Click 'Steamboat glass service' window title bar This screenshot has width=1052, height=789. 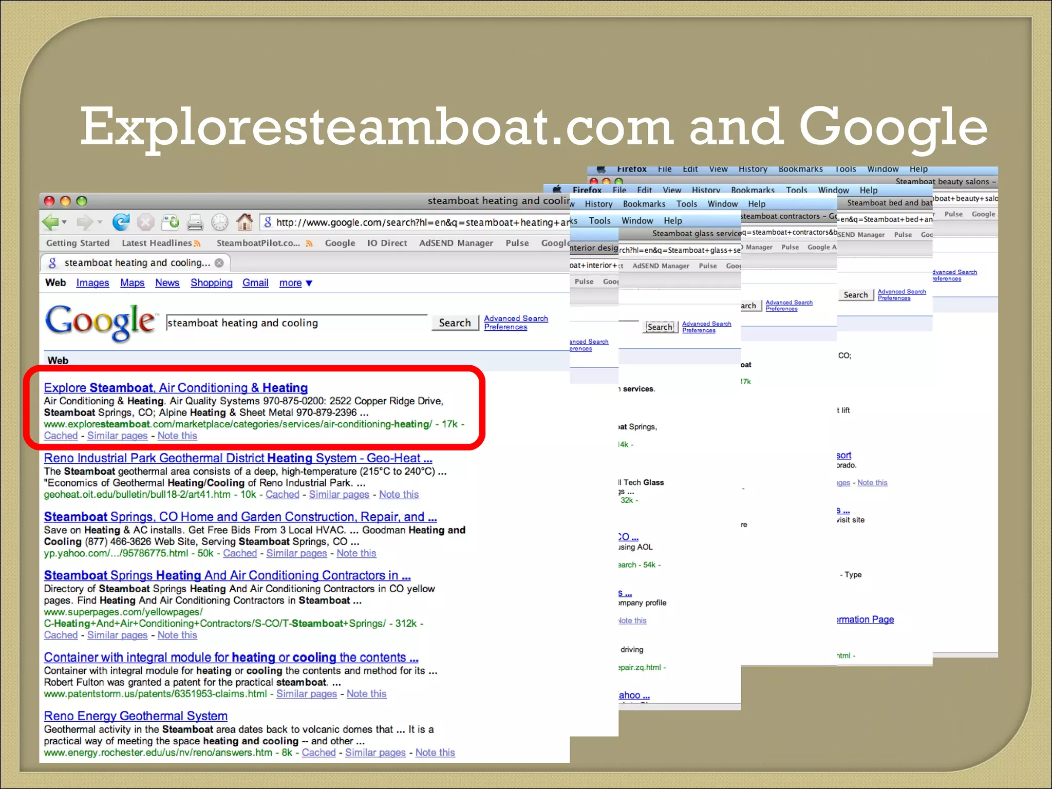coord(680,234)
